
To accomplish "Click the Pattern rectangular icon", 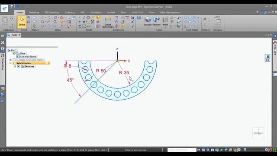I will pyautogui.click(x=205, y=19).
